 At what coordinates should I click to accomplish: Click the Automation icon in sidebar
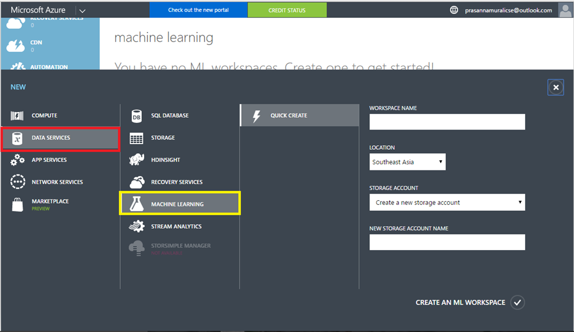click(17, 66)
